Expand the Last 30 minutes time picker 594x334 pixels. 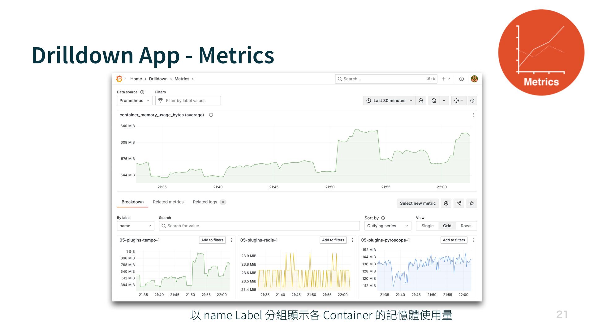pos(389,101)
